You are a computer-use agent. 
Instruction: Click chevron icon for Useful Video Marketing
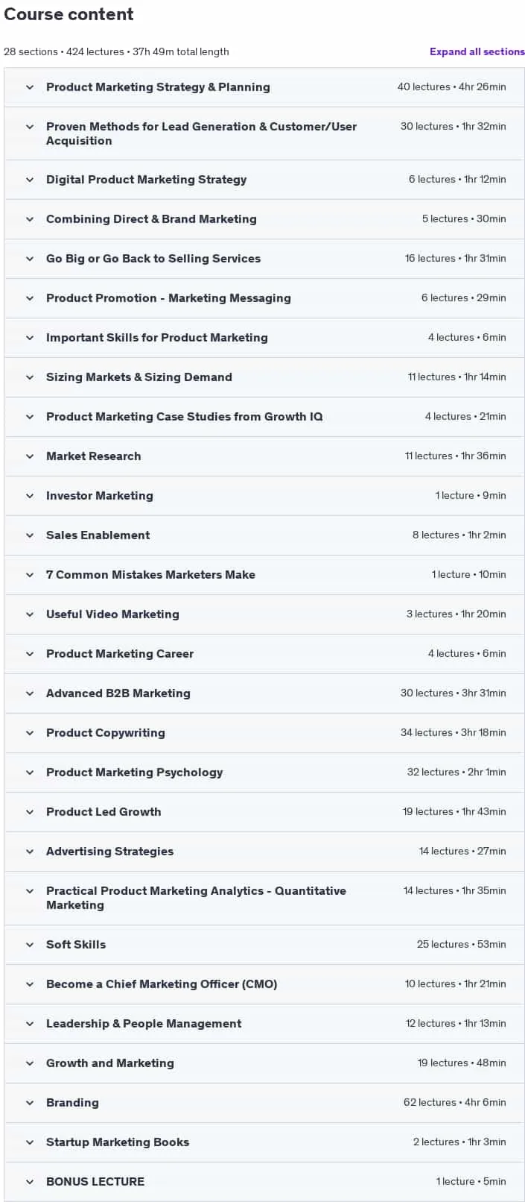[30, 614]
